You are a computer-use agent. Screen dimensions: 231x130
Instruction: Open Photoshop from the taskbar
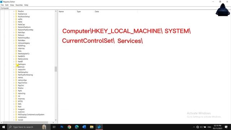pyautogui.click(x=62, y=127)
